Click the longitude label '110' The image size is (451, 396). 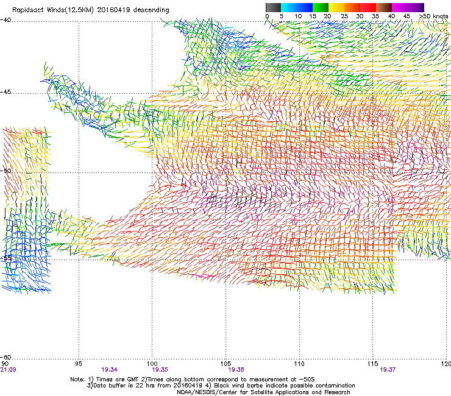click(x=299, y=364)
